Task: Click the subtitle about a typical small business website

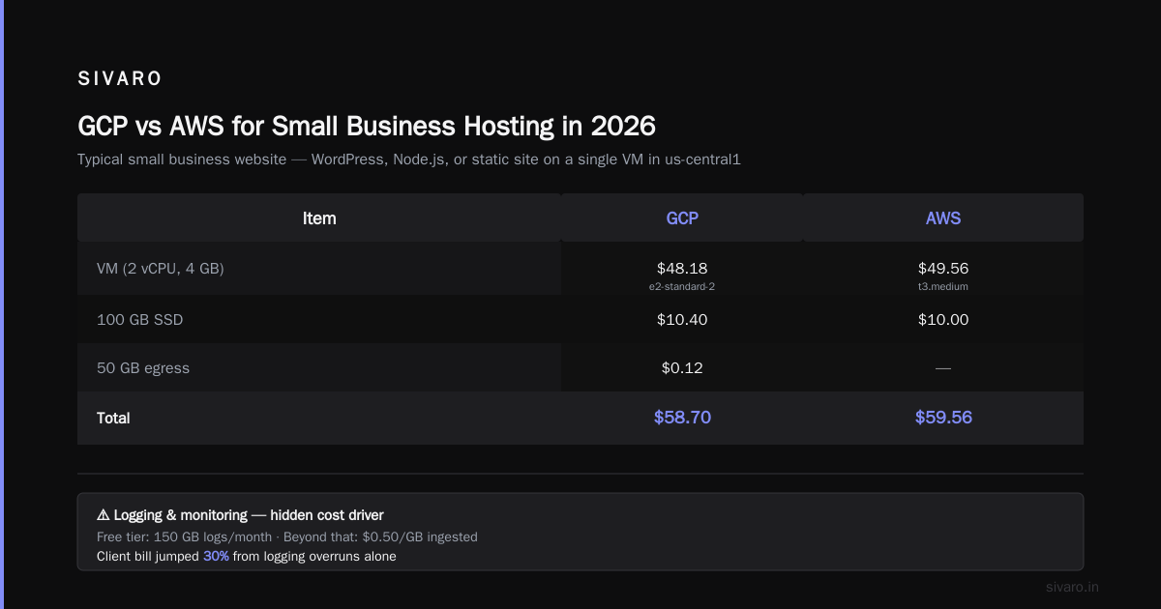Action: pyautogui.click(x=409, y=159)
